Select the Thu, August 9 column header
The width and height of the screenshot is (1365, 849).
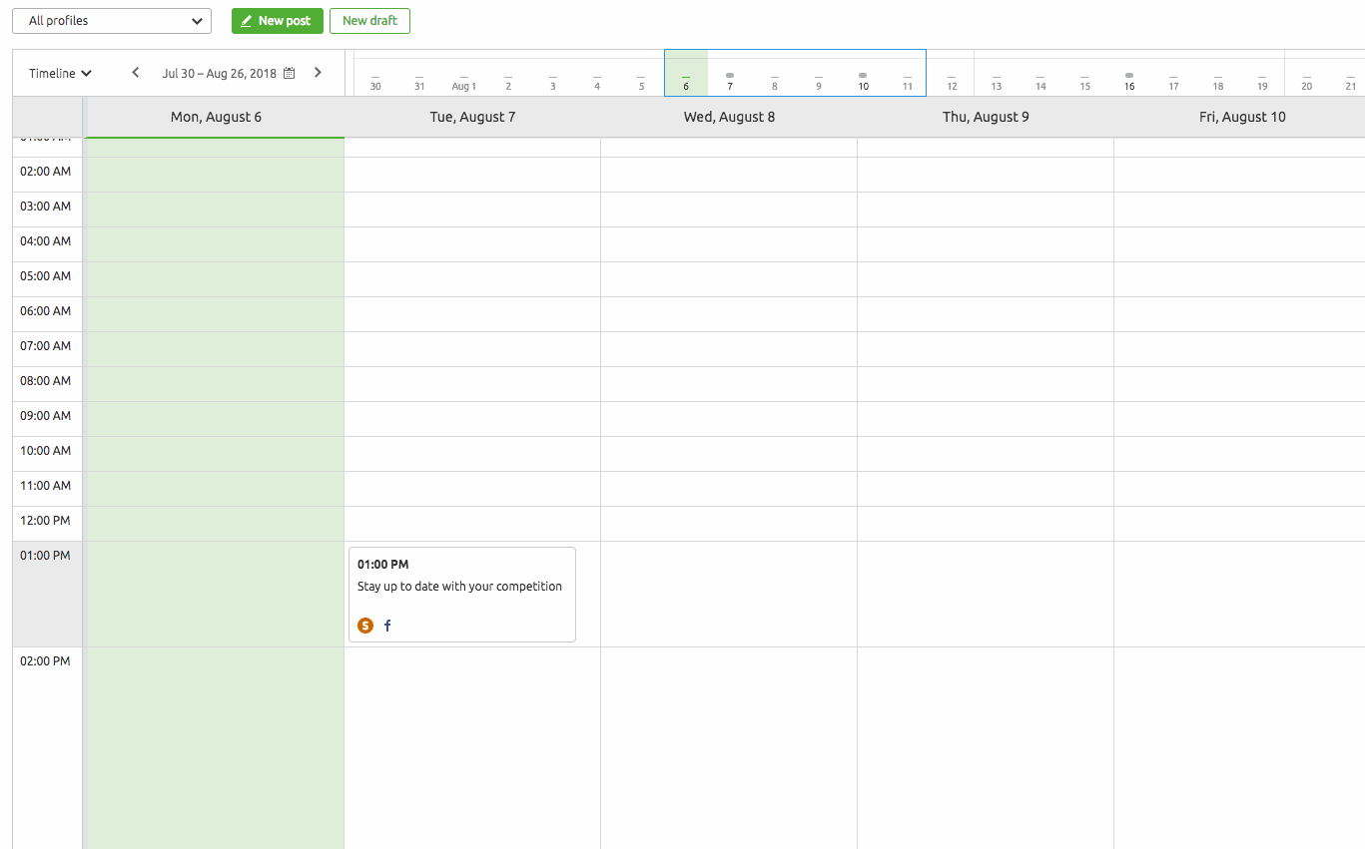coord(986,117)
